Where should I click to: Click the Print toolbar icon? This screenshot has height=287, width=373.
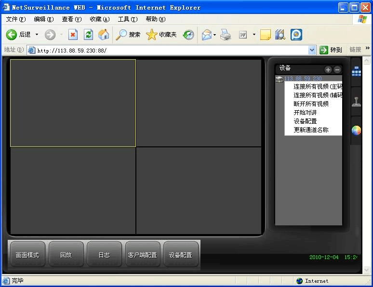point(226,35)
